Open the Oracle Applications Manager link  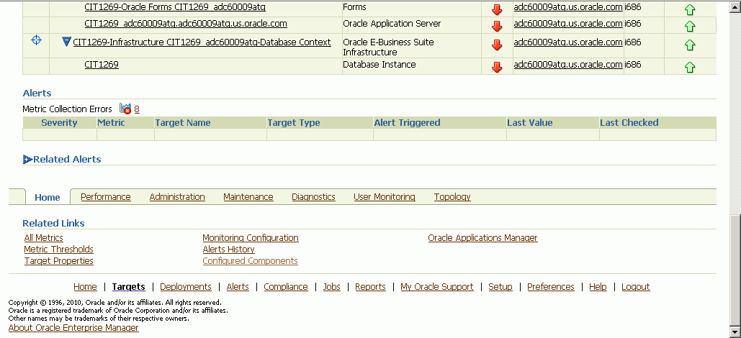point(482,238)
